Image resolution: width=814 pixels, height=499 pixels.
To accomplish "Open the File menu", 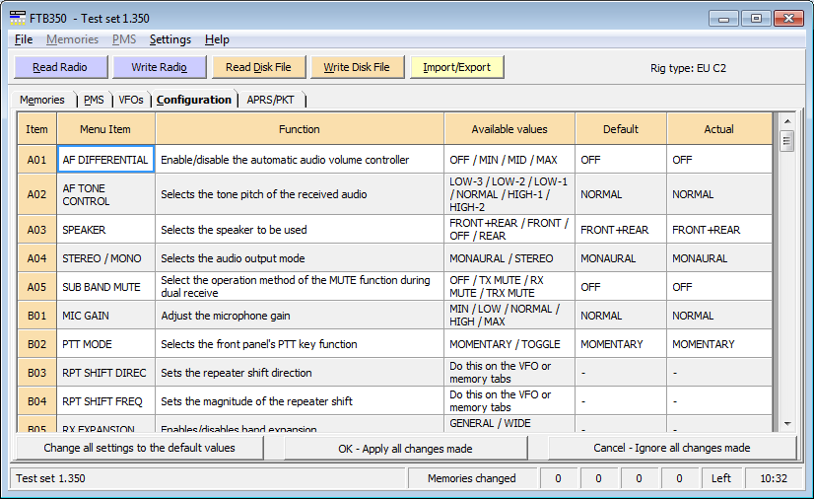I will point(24,39).
